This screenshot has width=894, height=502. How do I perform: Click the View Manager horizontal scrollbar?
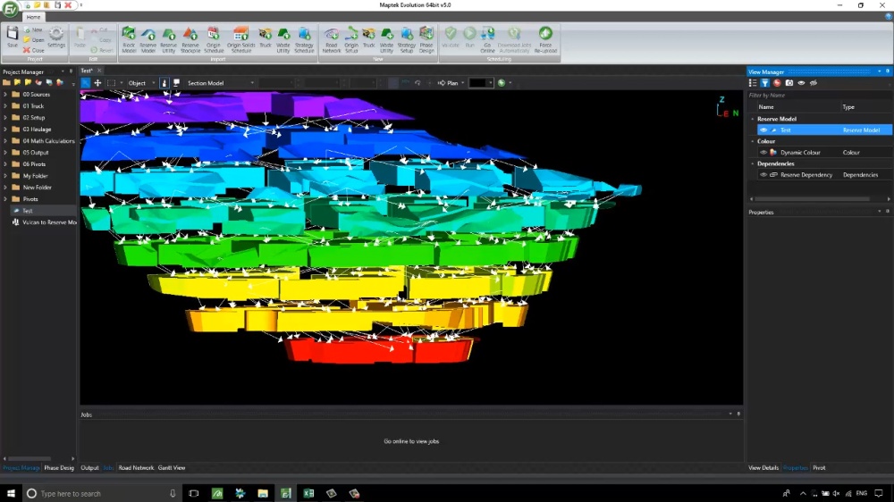(x=812, y=199)
